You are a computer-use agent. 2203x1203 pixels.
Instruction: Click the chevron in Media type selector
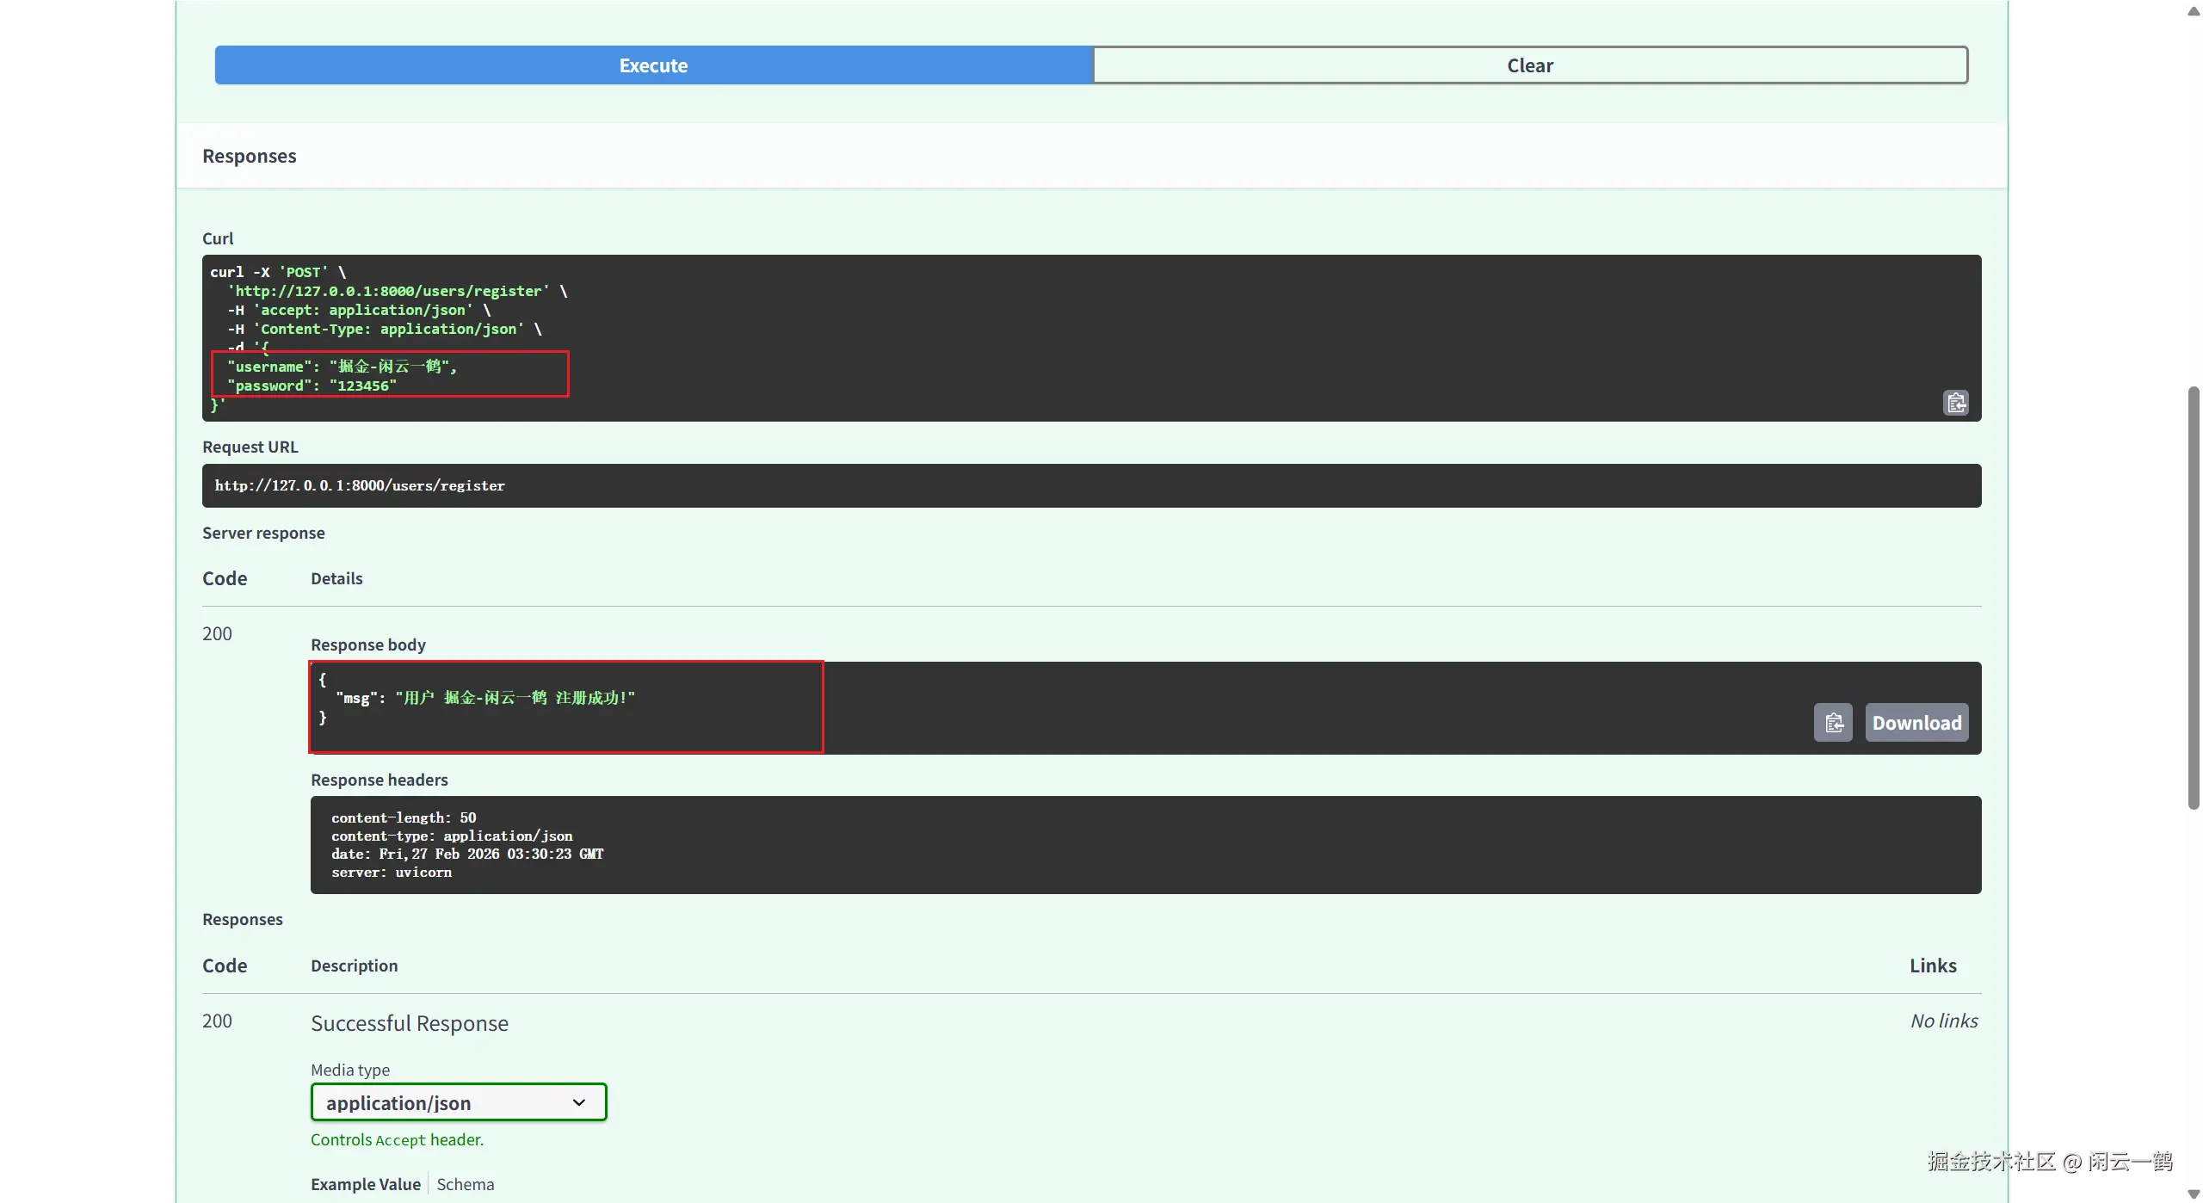(579, 1102)
